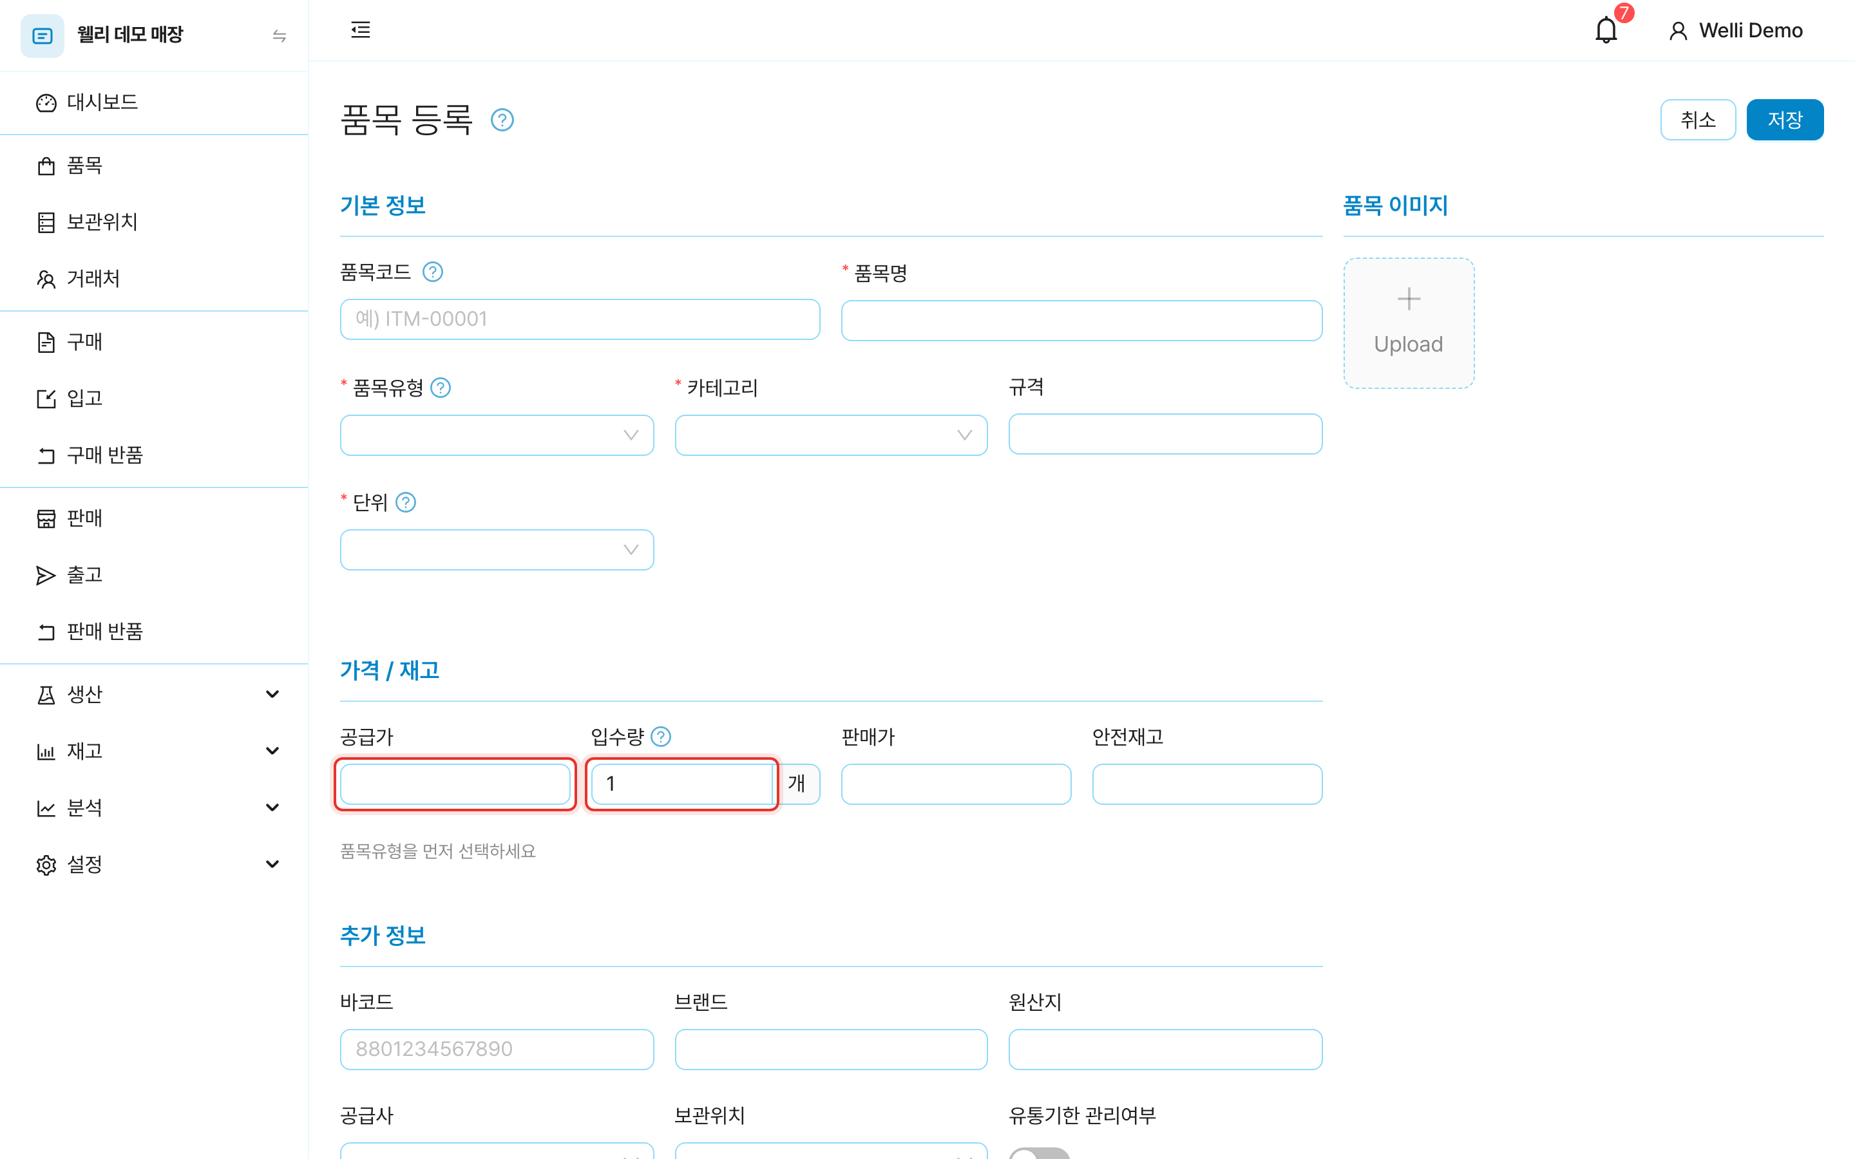Click the 구매 반품 return icon in sidebar

click(46, 455)
